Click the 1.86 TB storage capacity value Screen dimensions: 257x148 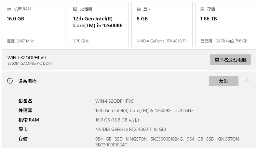point(209,19)
